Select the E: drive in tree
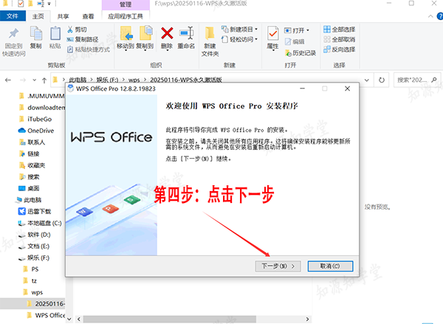Screen dimensions: 443x324 (34, 247)
